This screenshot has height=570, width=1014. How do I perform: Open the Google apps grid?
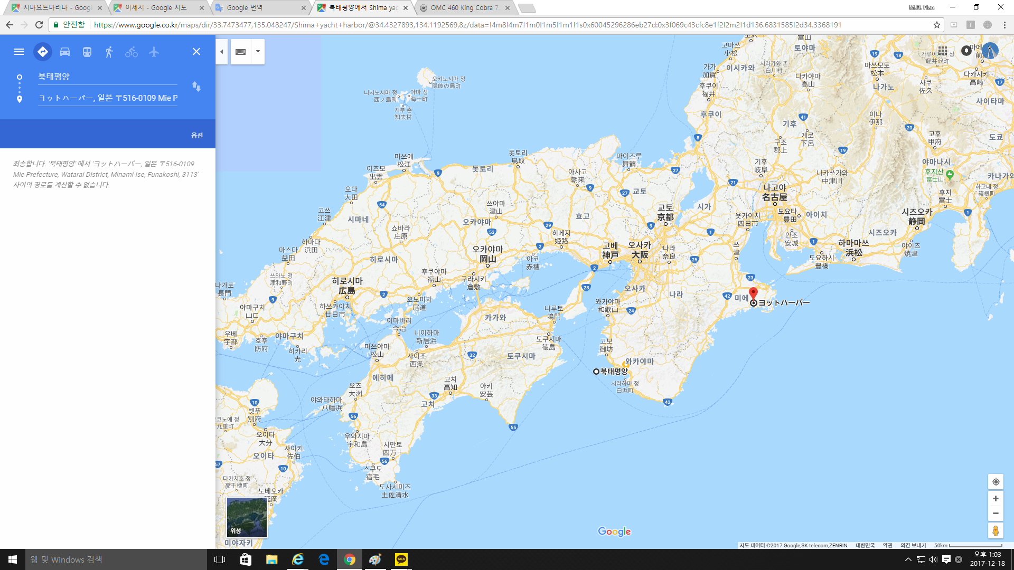tap(943, 51)
